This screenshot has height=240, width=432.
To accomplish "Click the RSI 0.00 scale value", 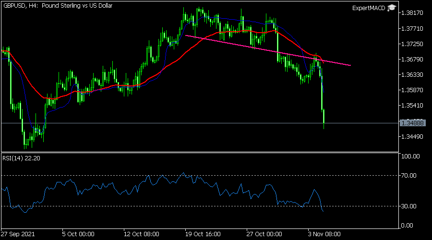I will (407, 226).
